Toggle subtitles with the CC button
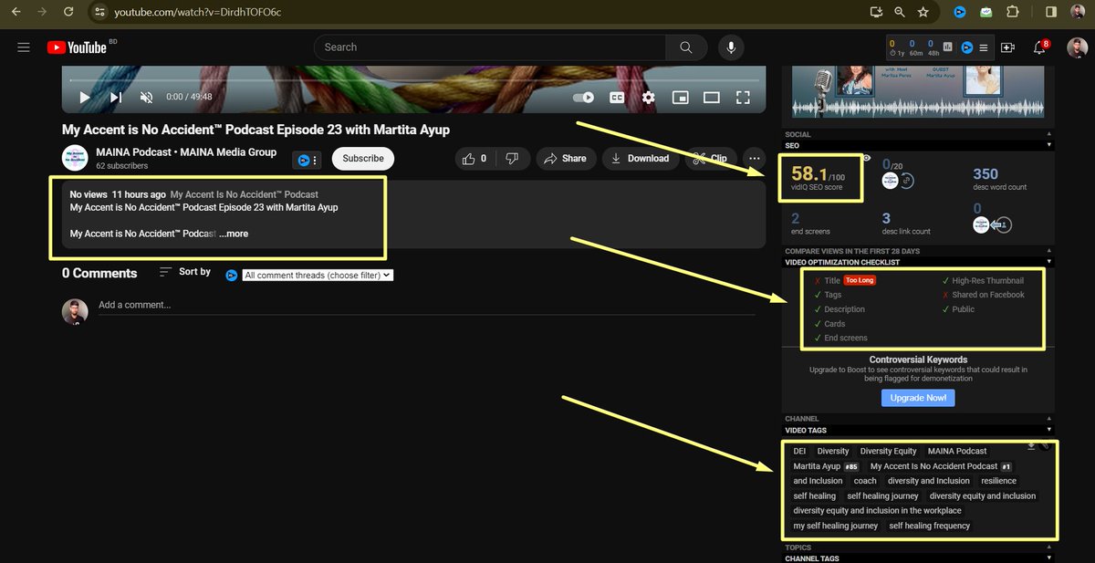The image size is (1095, 563). tap(616, 97)
